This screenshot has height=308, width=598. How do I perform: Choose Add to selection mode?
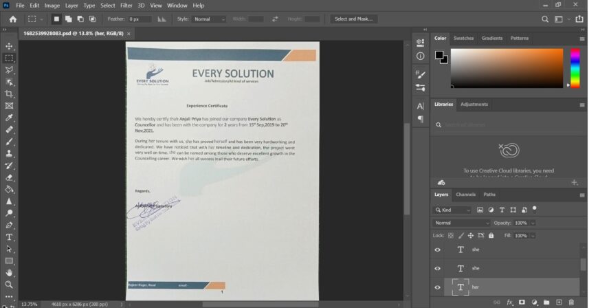pos(68,19)
